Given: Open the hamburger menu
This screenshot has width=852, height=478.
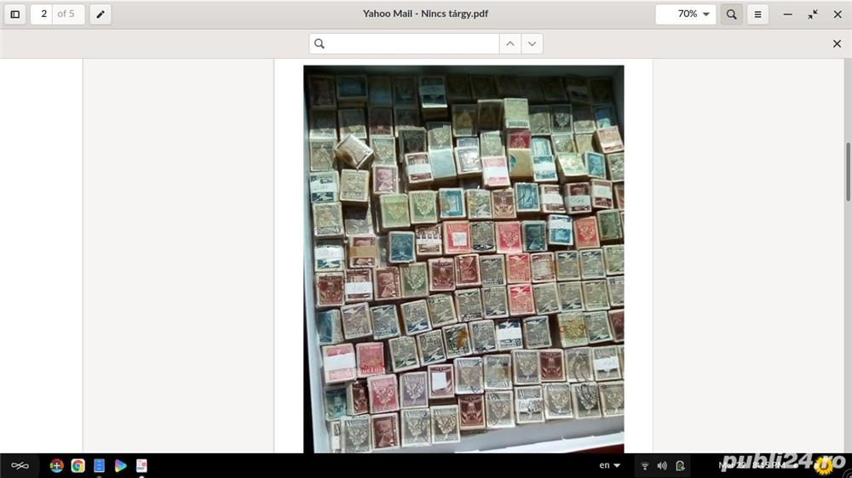Looking at the screenshot, I should pyautogui.click(x=757, y=14).
